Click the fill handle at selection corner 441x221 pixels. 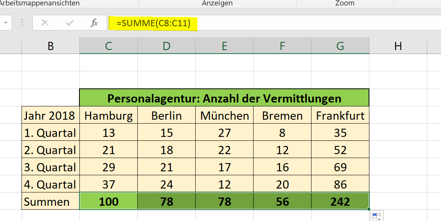[x=369, y=209]
